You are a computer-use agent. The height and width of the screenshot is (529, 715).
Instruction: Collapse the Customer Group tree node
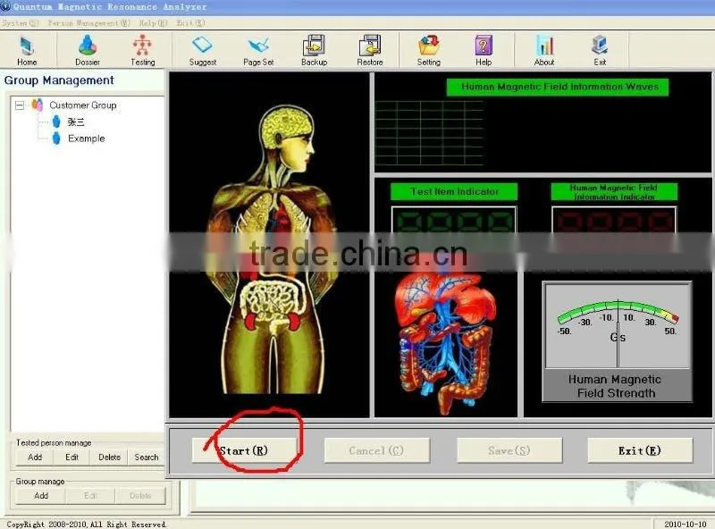[19, 105]
